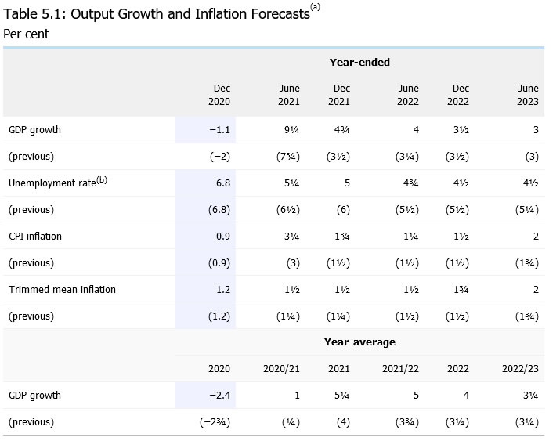Screen dimensions: 560x441
Task: Click Trimmed mean inflation row label
Action: pos(62,289)
